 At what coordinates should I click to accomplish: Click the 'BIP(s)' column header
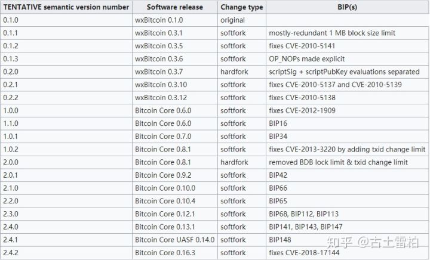coord(347,7)
